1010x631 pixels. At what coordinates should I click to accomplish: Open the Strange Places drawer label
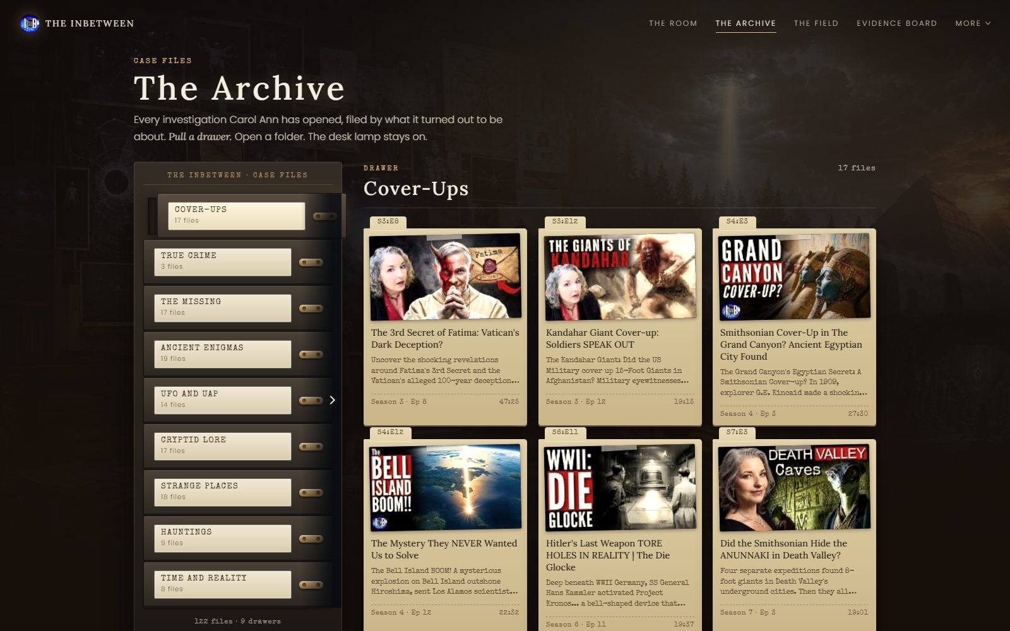tap(223, 492)
